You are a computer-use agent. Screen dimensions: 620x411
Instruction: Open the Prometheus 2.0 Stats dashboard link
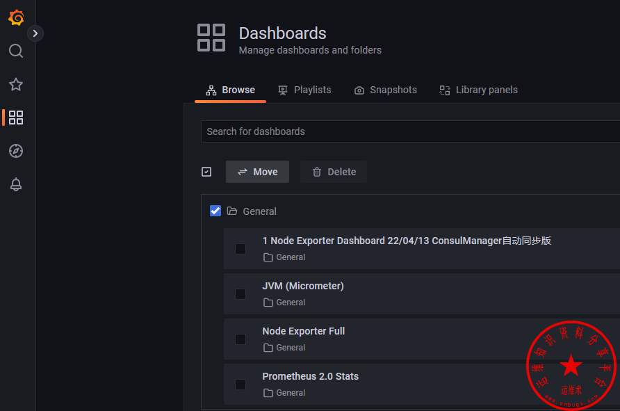tap(311, 376)
